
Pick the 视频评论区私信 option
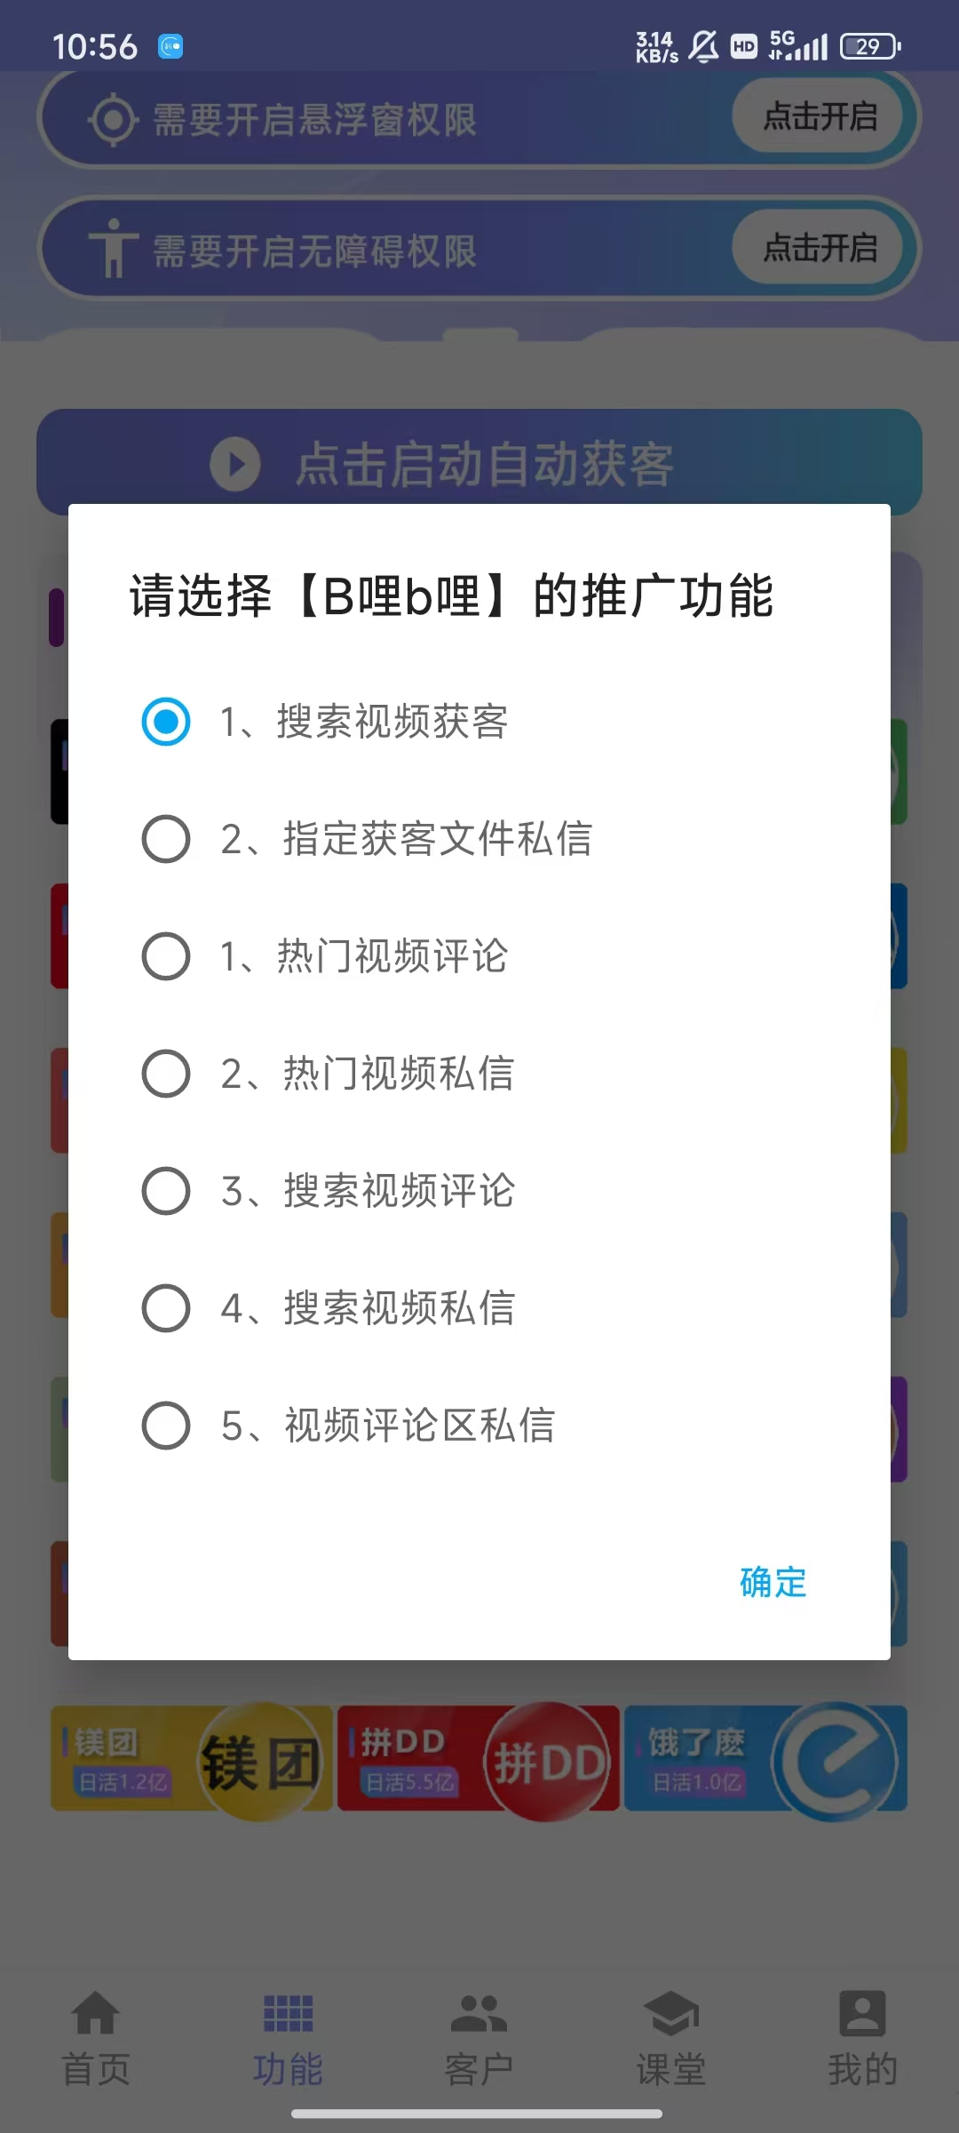166,1426
